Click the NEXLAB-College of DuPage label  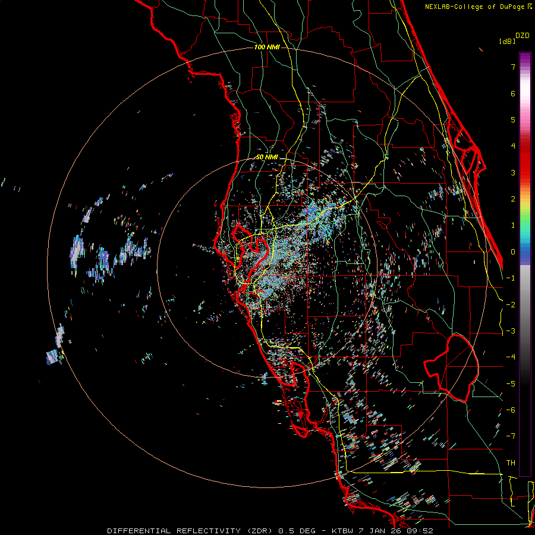coord(478,7)
